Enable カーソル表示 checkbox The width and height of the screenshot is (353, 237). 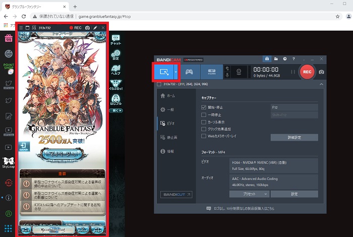[204, 122]
